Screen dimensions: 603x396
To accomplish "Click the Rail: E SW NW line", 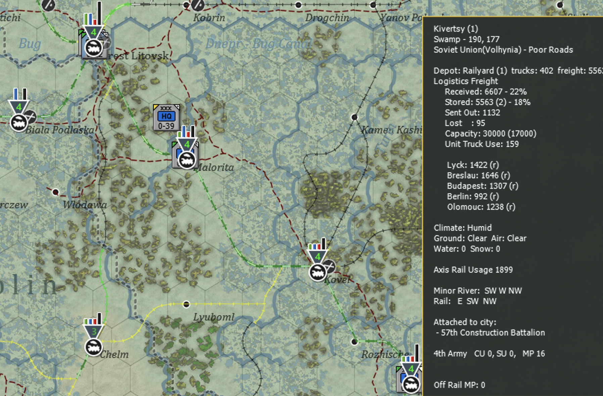I will (465, 301).
